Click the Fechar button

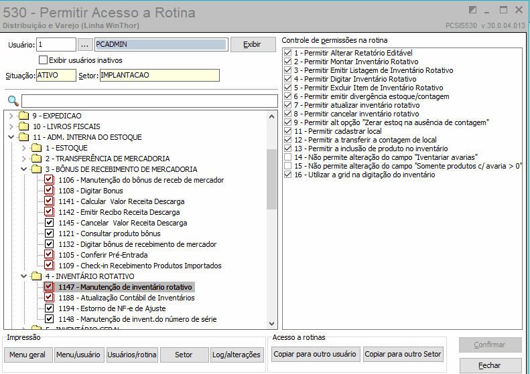490,365
